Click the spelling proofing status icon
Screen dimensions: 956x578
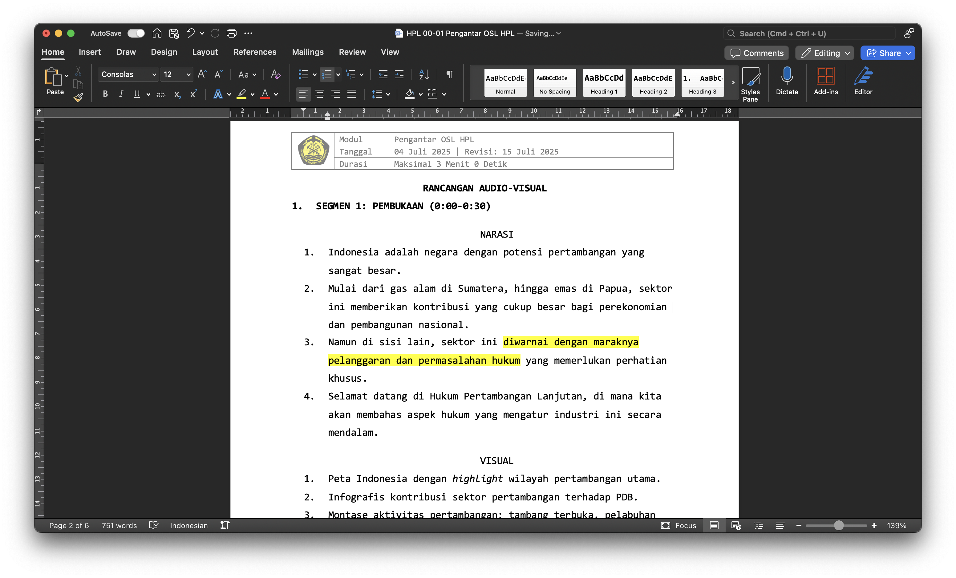click(x=154, y=525)
